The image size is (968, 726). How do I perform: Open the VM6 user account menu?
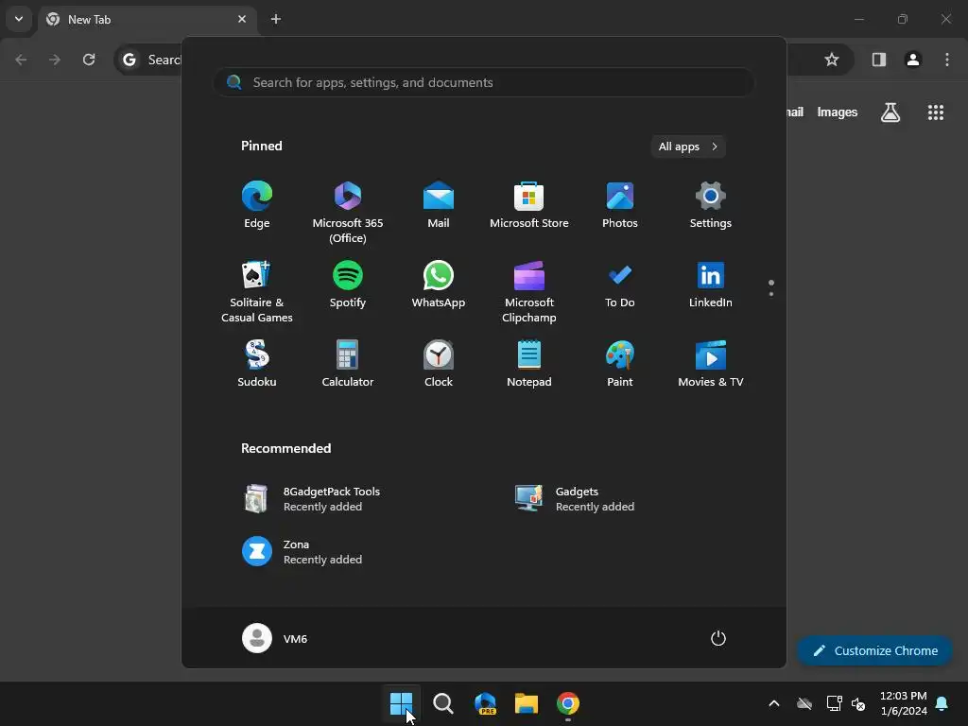[275, 638]
